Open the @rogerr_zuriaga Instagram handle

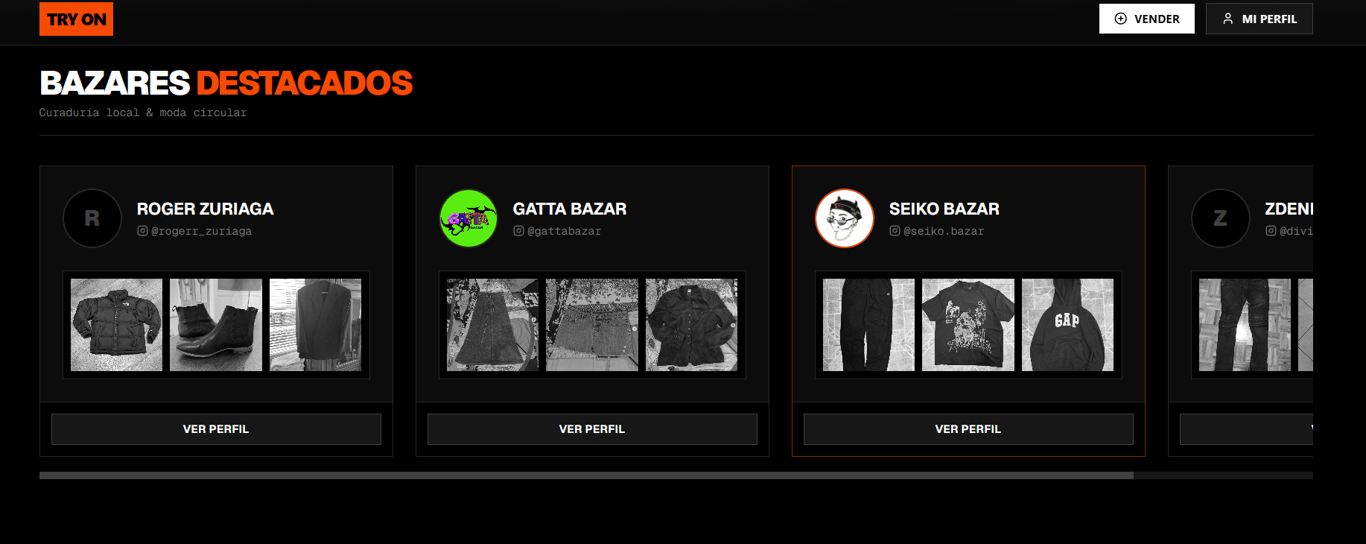click(x=201, y=231)
